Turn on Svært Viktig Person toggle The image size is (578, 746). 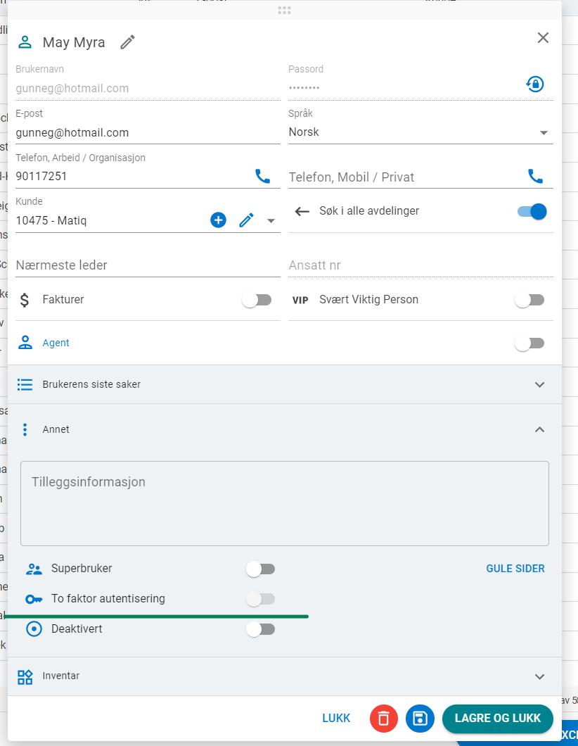(x=529, y=300)
